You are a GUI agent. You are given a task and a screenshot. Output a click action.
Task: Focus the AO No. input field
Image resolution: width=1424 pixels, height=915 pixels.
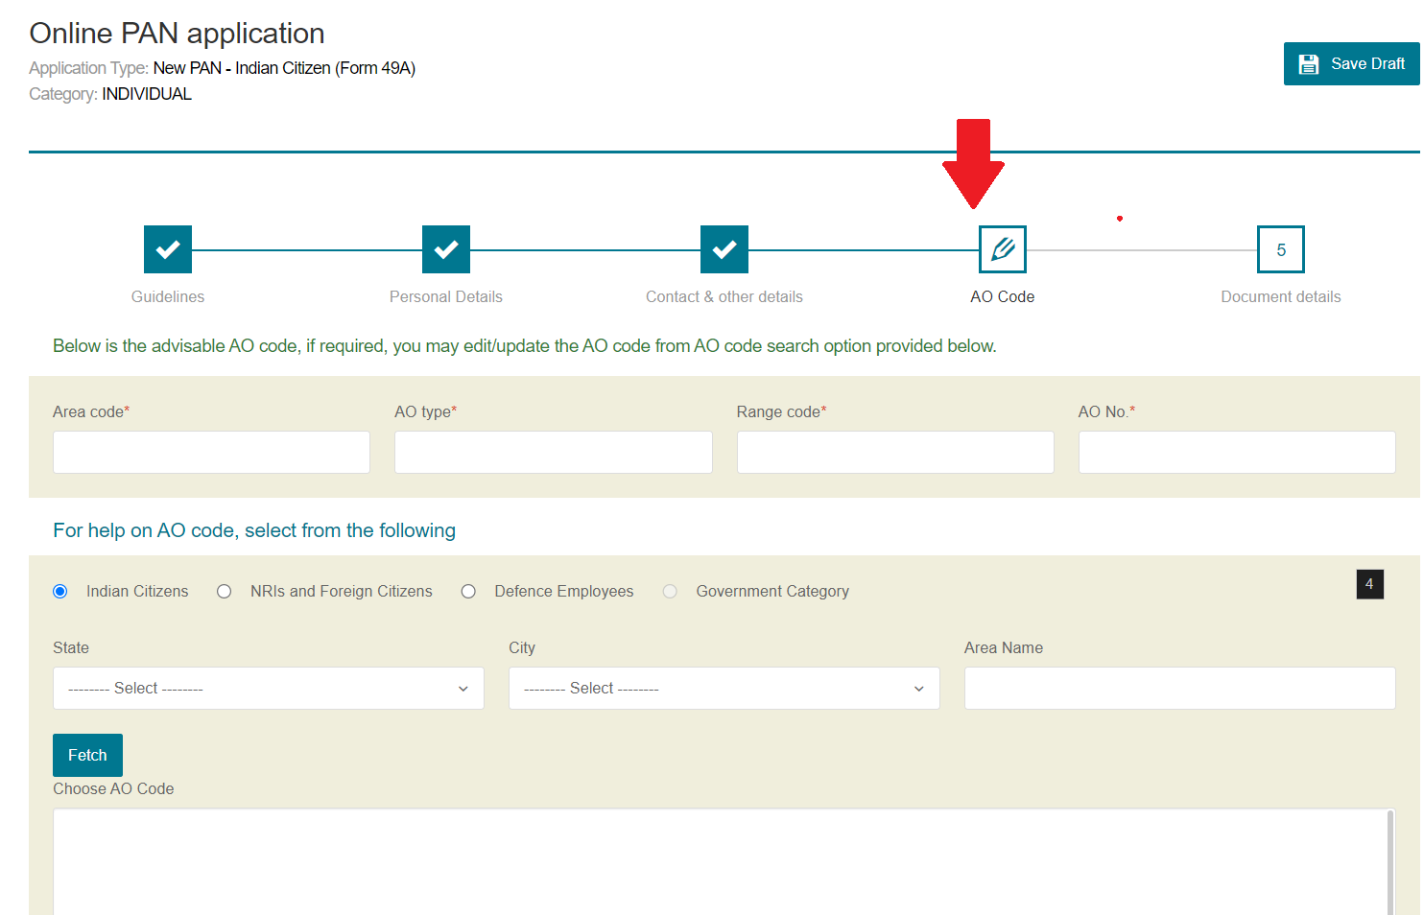[1236, 452]
